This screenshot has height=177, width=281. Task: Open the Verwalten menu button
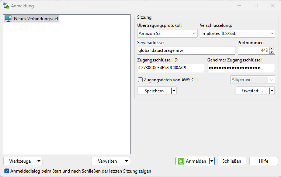click(110, 161)
